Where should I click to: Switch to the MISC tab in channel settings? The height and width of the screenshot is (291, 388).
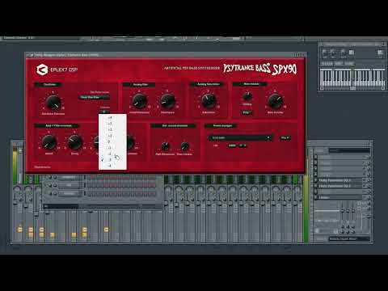(339, 64)
